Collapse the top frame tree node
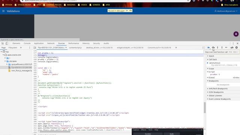 pos(1,52)
